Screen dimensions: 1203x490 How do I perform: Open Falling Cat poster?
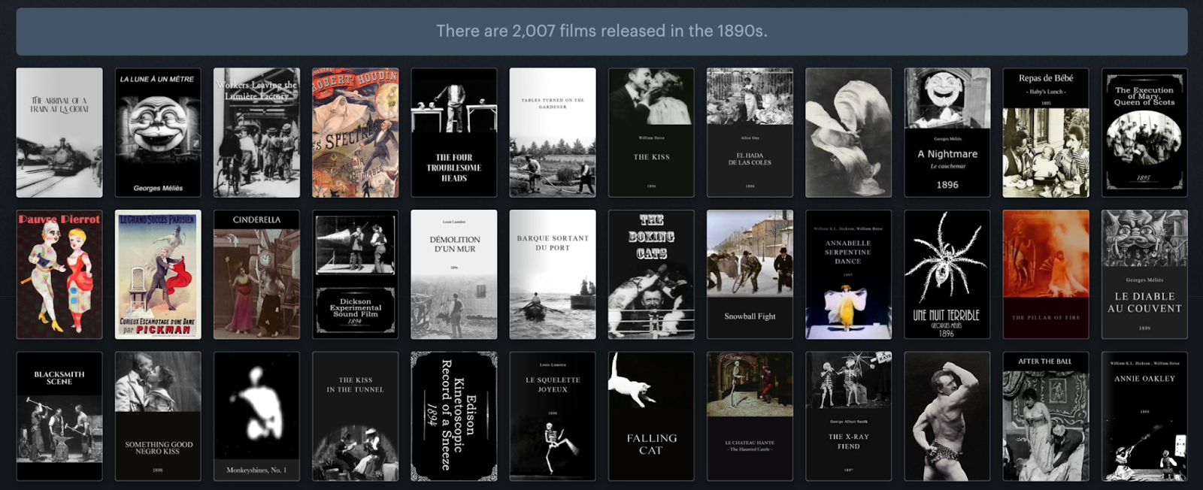[651, 416]
